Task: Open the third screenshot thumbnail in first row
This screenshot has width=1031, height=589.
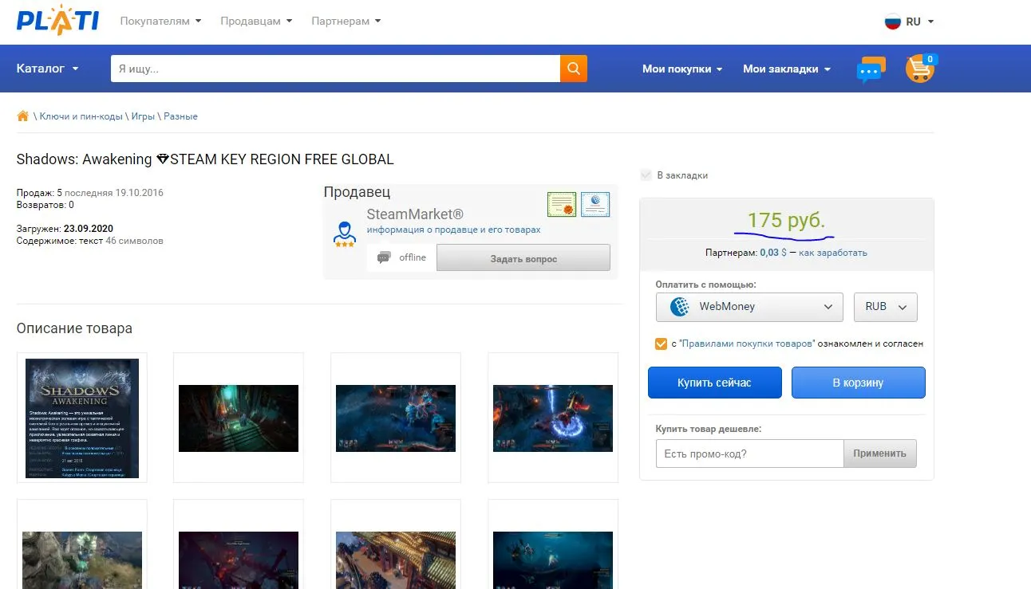Action: click(x=396, y=418)
